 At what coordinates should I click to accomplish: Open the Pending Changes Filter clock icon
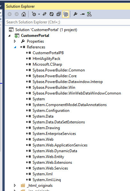(34, 14)
